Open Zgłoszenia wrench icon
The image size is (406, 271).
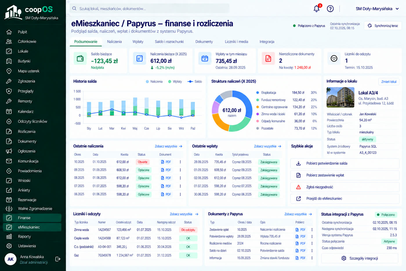tap(9, 81)
